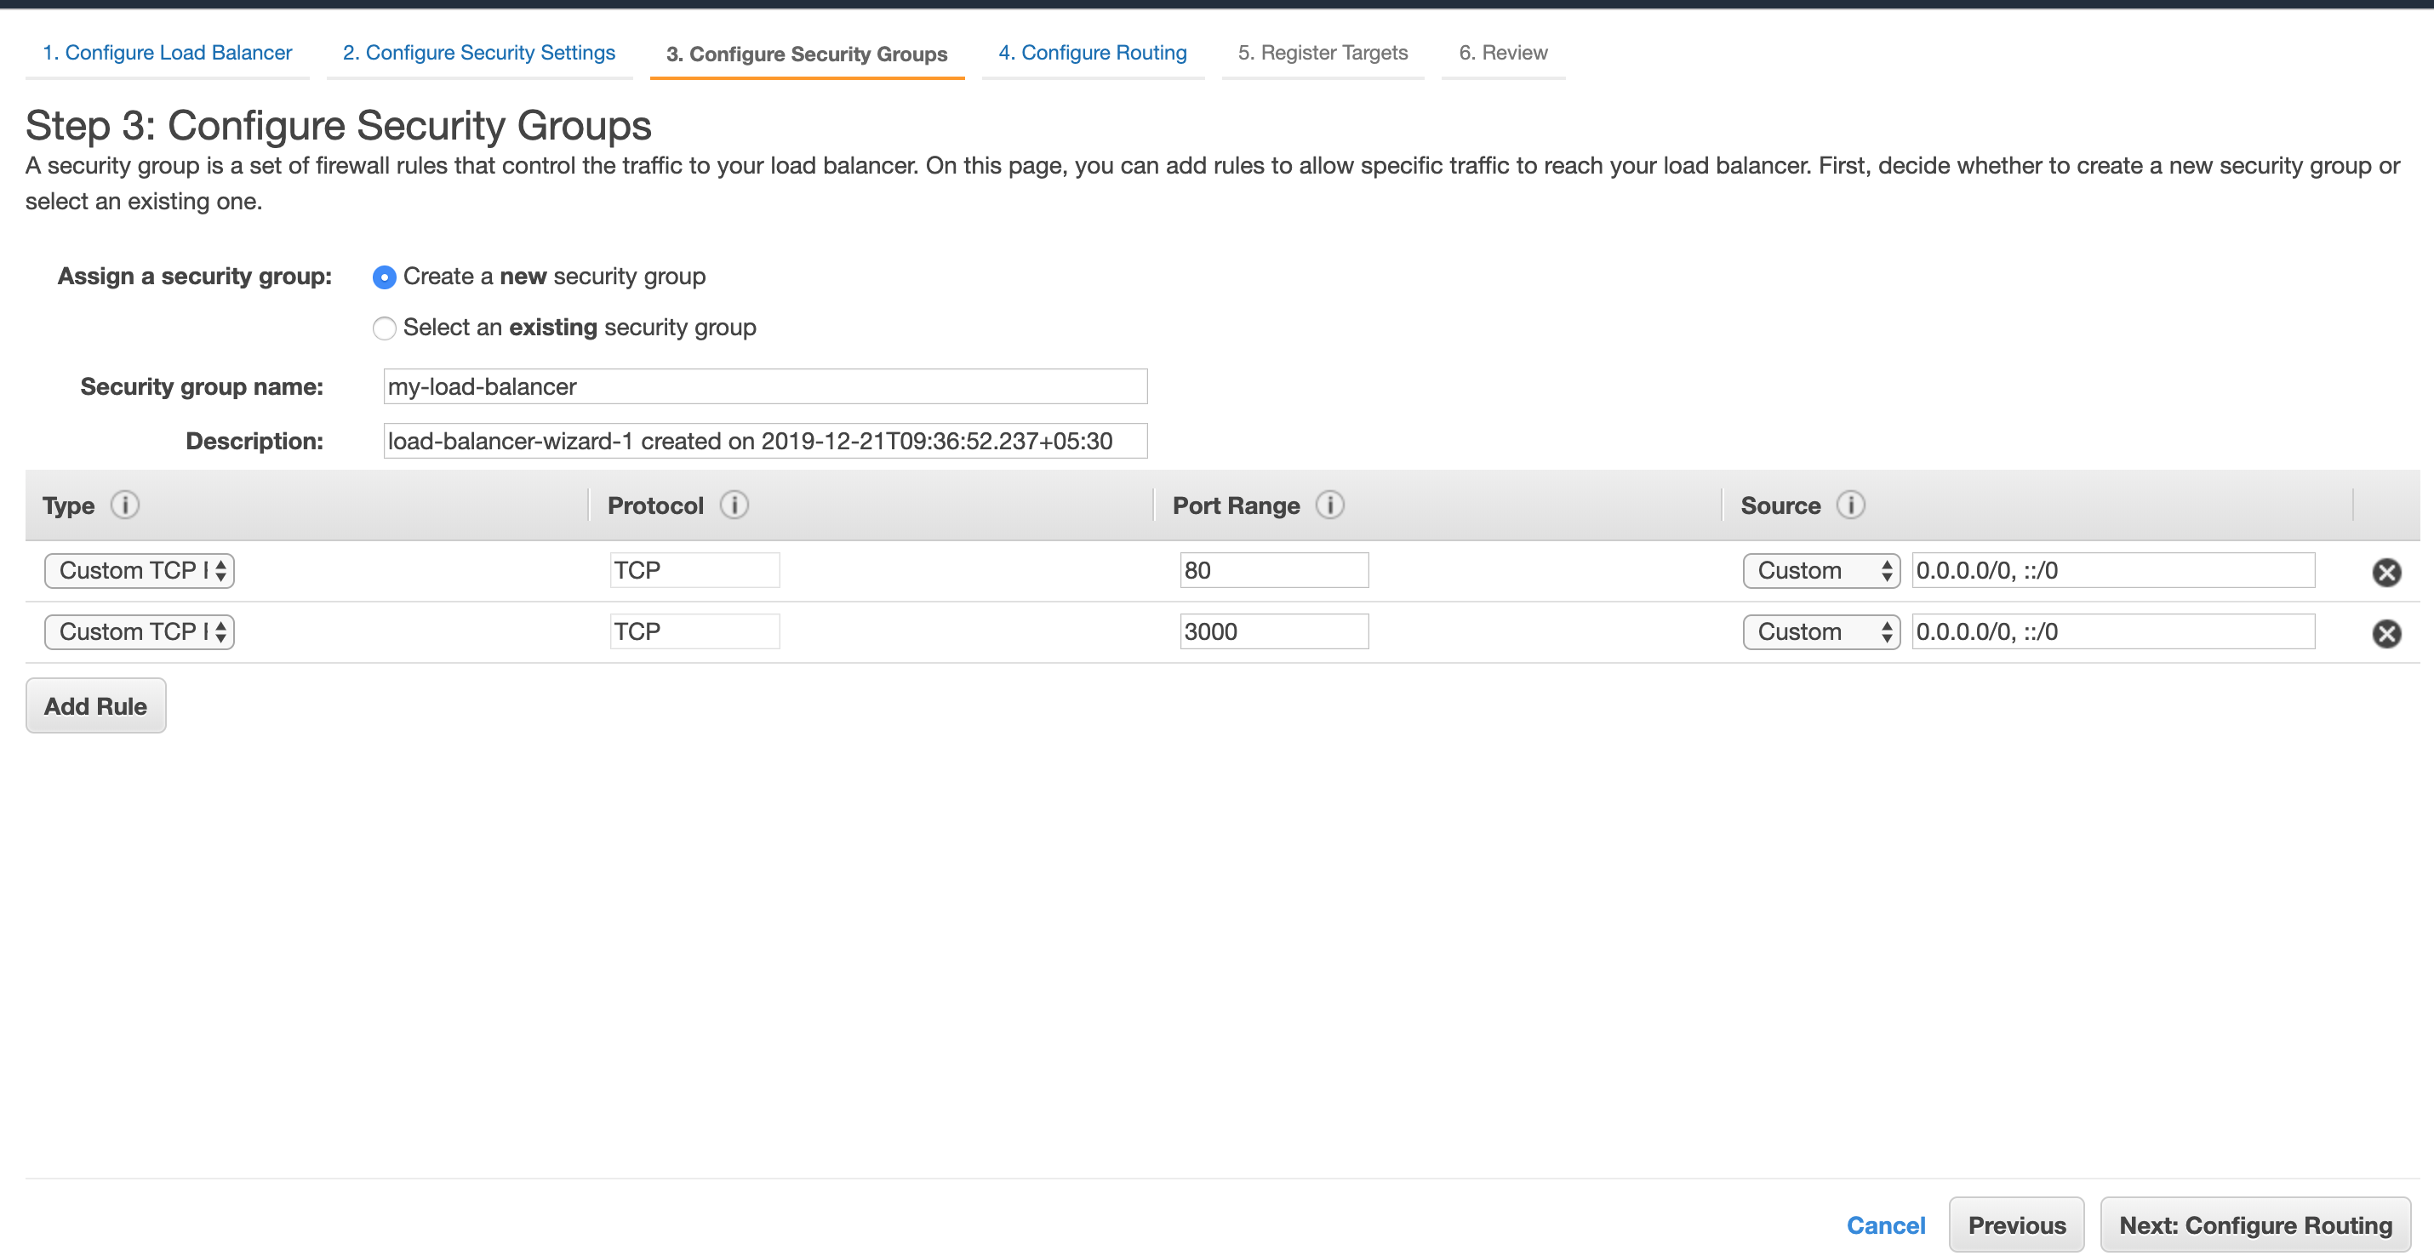This screenshot has width=2434, height=1256.
Task: Click the Cancel link
Action: point(1885,1225)
